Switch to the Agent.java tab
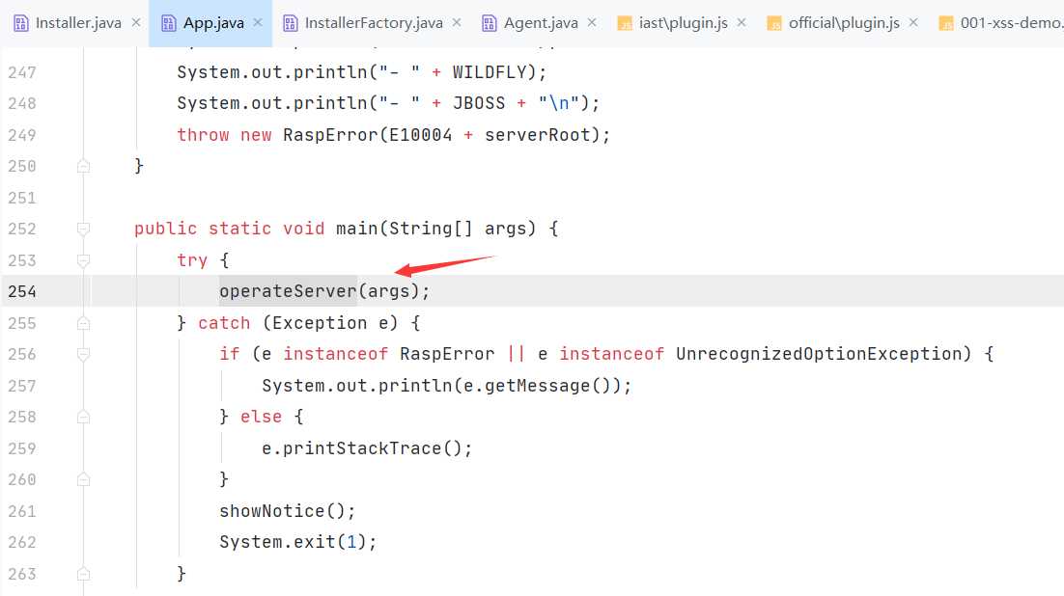 (541, 23)
